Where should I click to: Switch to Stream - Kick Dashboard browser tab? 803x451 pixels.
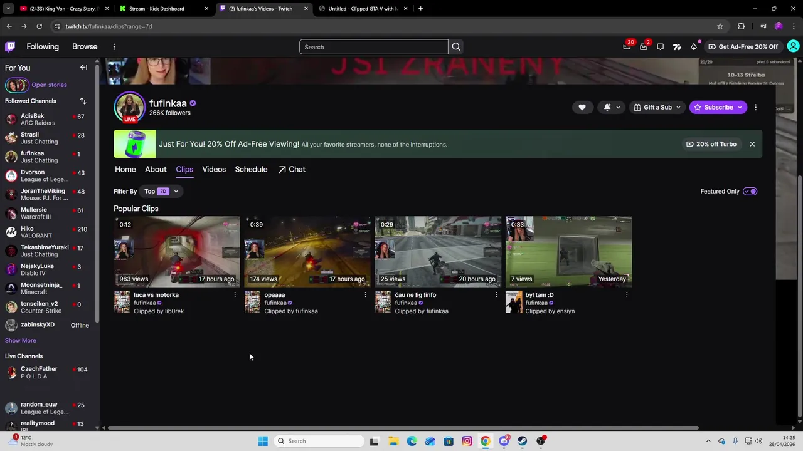coord(163,9)
